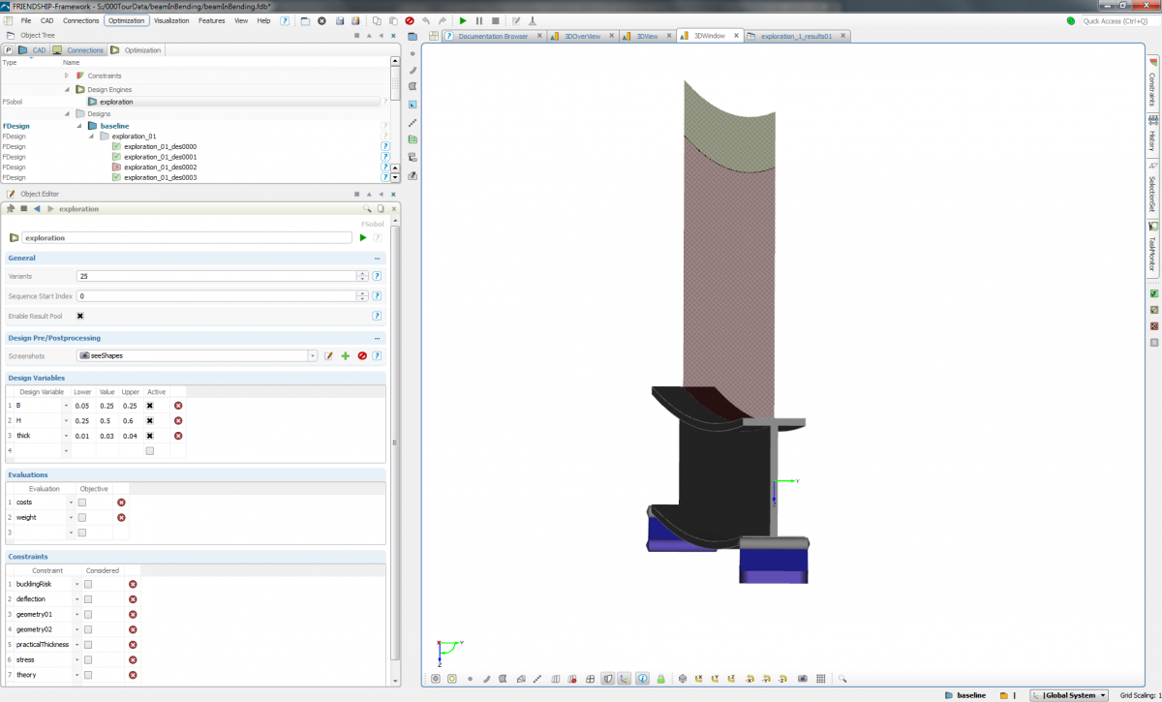Check Objective box for weight

pyautogui.click(x=82, y=518)
